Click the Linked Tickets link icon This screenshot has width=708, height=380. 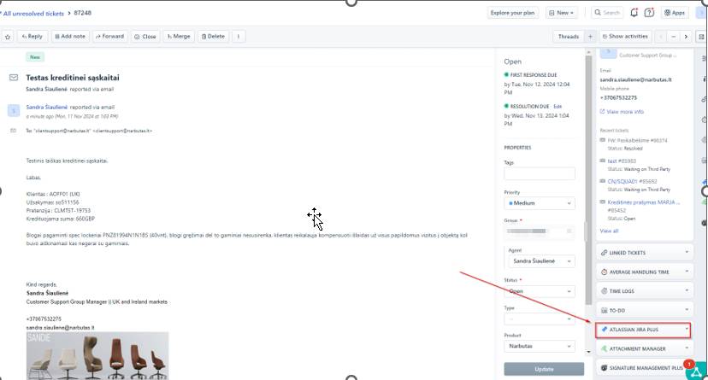(604, 253)
